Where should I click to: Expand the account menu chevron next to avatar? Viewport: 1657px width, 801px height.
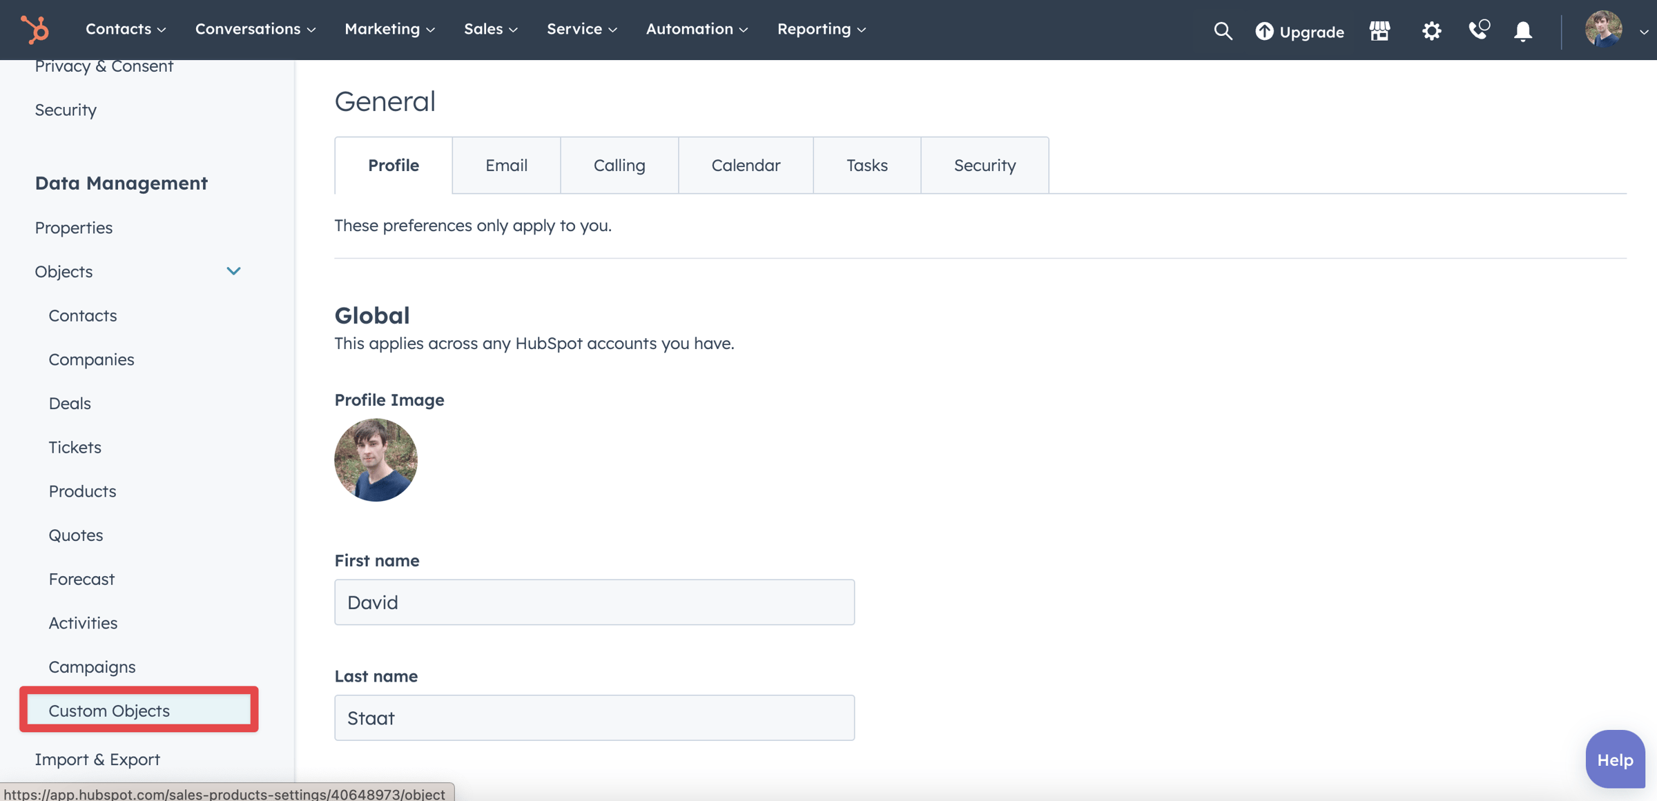pyautogui.click(x=1644, y=32)
